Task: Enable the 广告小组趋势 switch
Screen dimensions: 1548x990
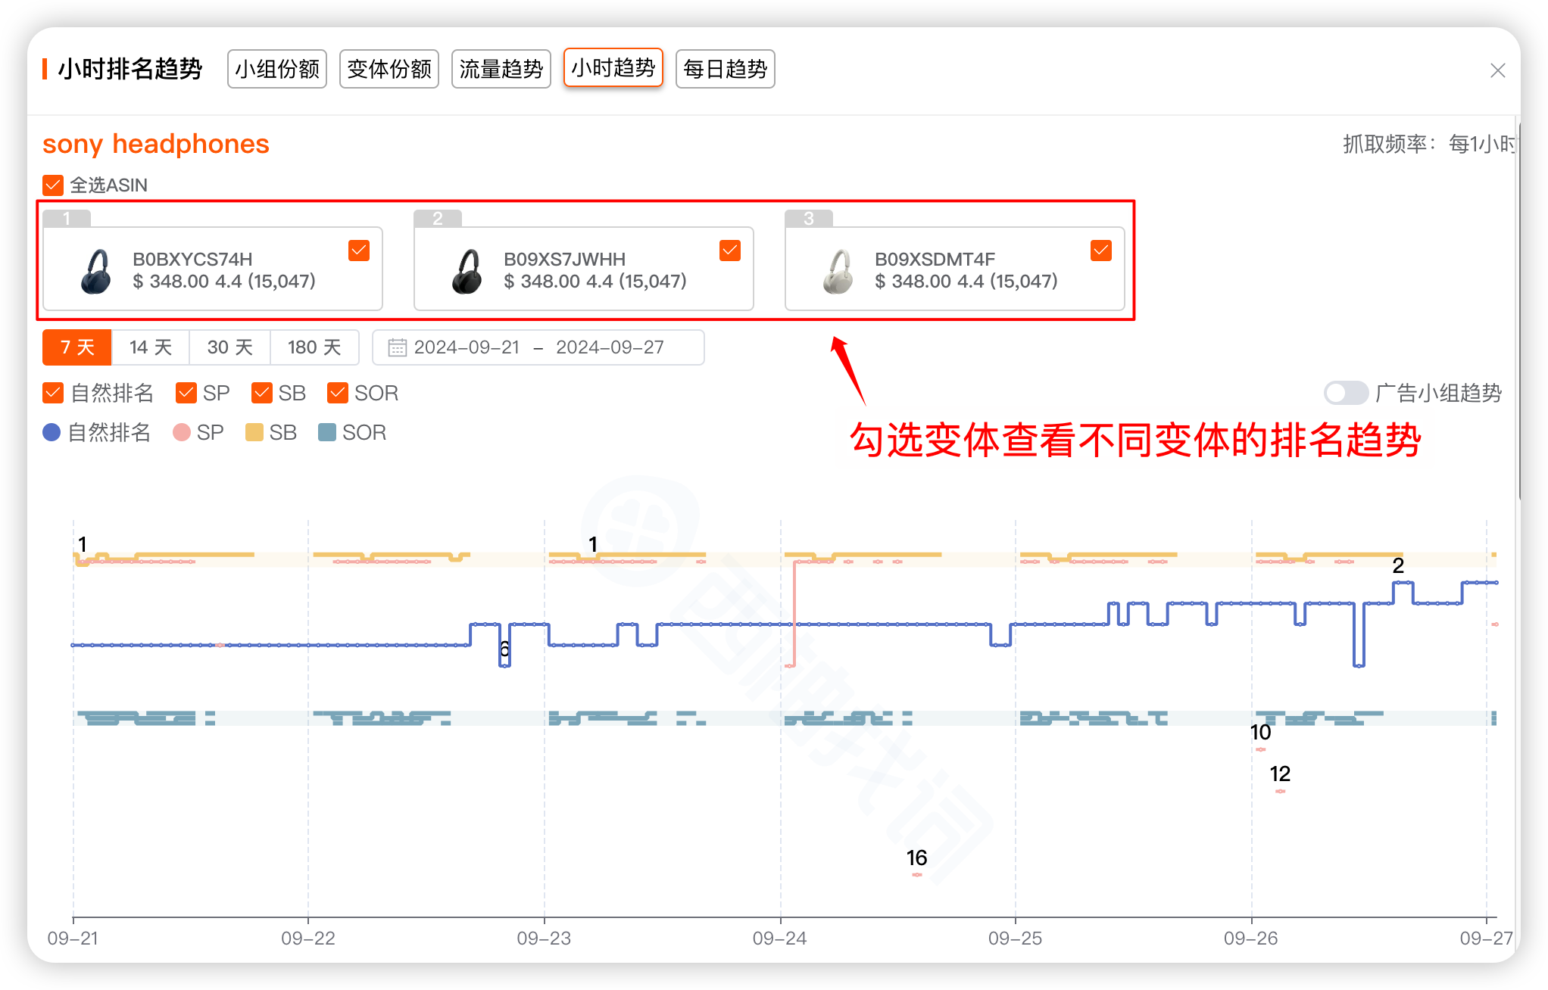Action: pos(1346,393)
